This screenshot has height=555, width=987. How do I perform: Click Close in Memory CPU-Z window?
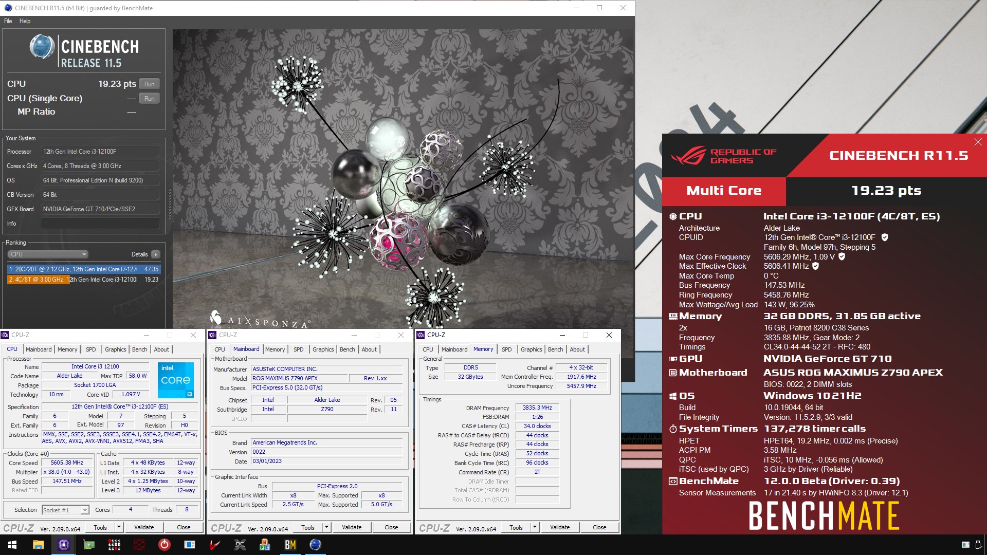click(599, 527)
